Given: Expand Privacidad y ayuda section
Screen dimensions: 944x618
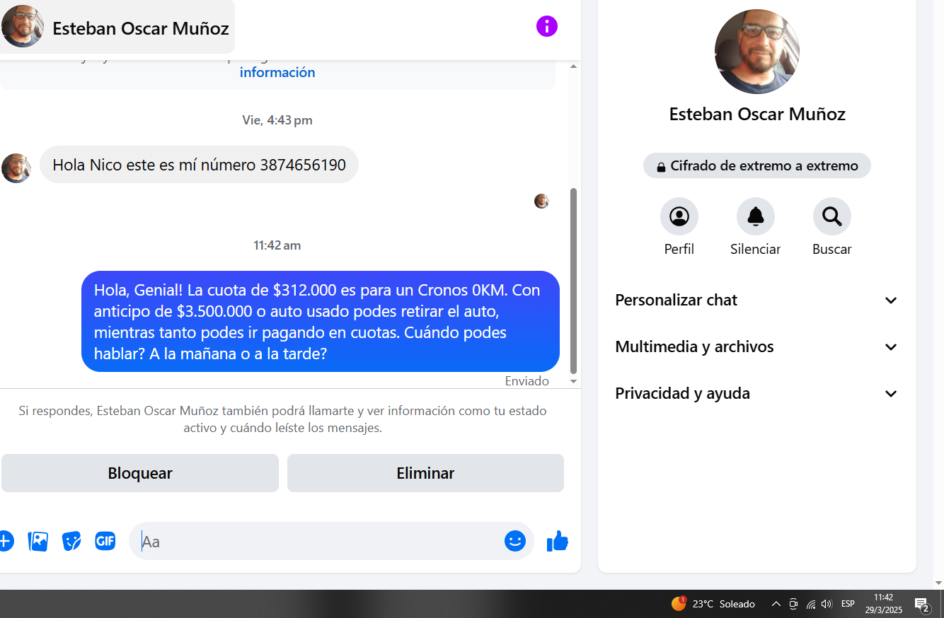Looking at the screenshot, I should tap(756, 393).
